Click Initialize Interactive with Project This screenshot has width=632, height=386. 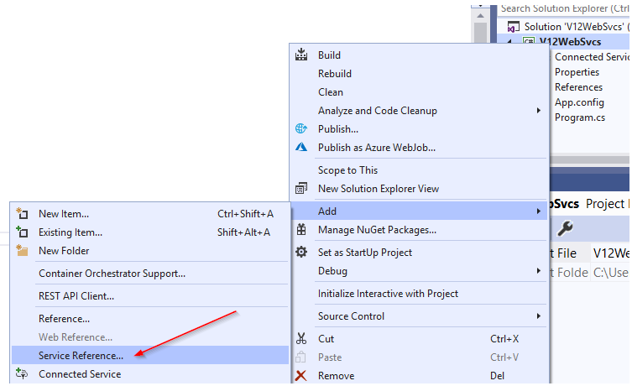point(388,294)
